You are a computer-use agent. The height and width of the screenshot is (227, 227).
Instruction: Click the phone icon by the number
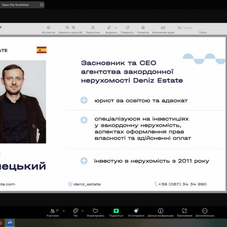[x=156, y=184]
